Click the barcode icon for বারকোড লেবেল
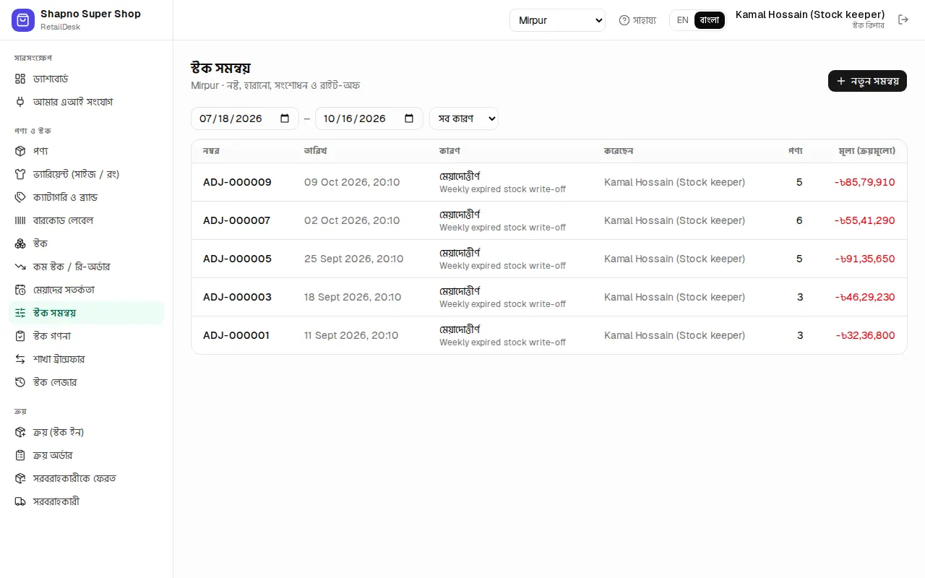The height and width of the screenshot is (578, 925). 20,220
